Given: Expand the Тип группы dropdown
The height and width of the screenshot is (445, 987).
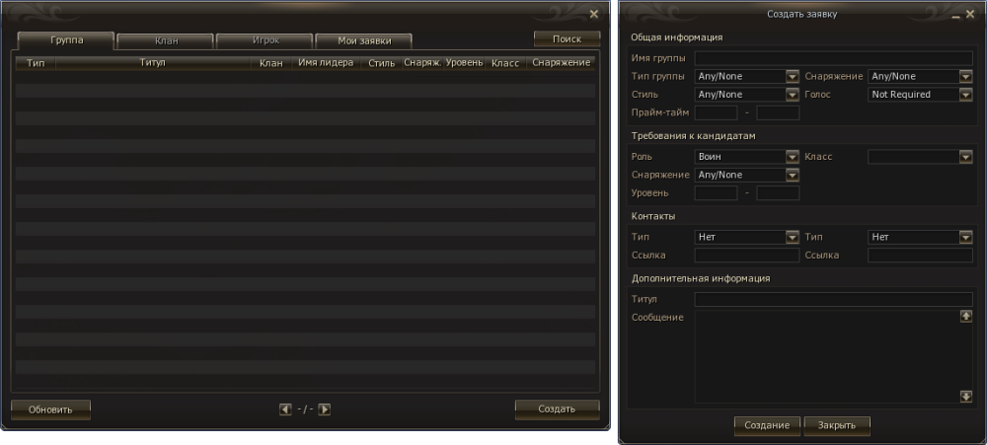Looking at the screenshot, I should coord(746,76).
